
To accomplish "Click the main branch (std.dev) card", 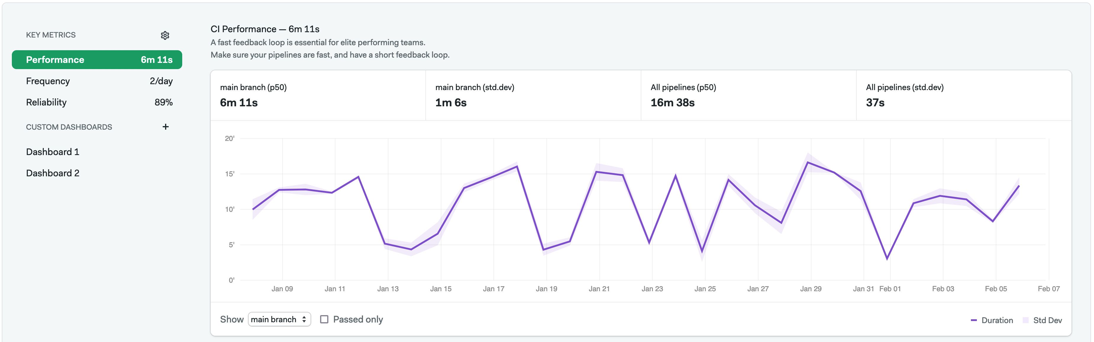I will click(x=533, y=95).
